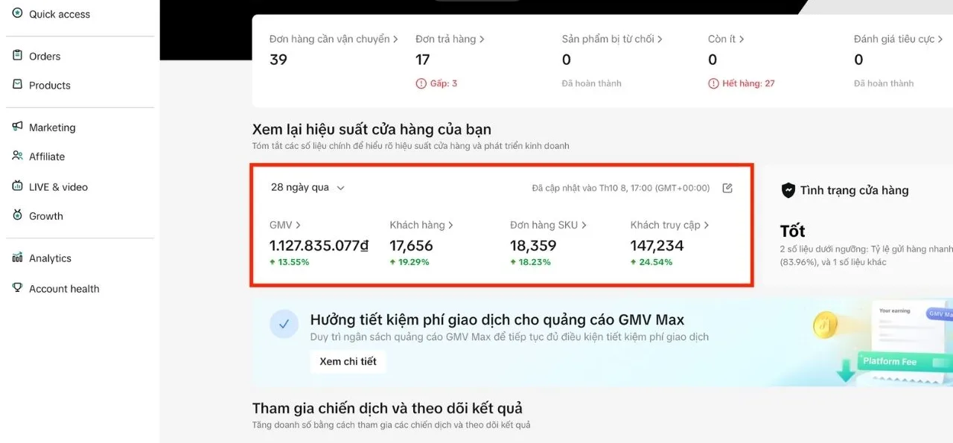Click the Quick access star icon
The width and height of the screenshot is (953, 443).
click(18, 13)
